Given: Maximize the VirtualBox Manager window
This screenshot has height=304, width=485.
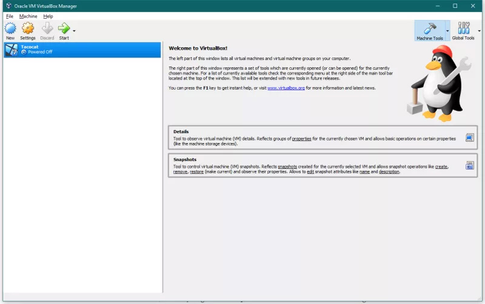Looking at the screenshot, I should [x=455, y=6].
